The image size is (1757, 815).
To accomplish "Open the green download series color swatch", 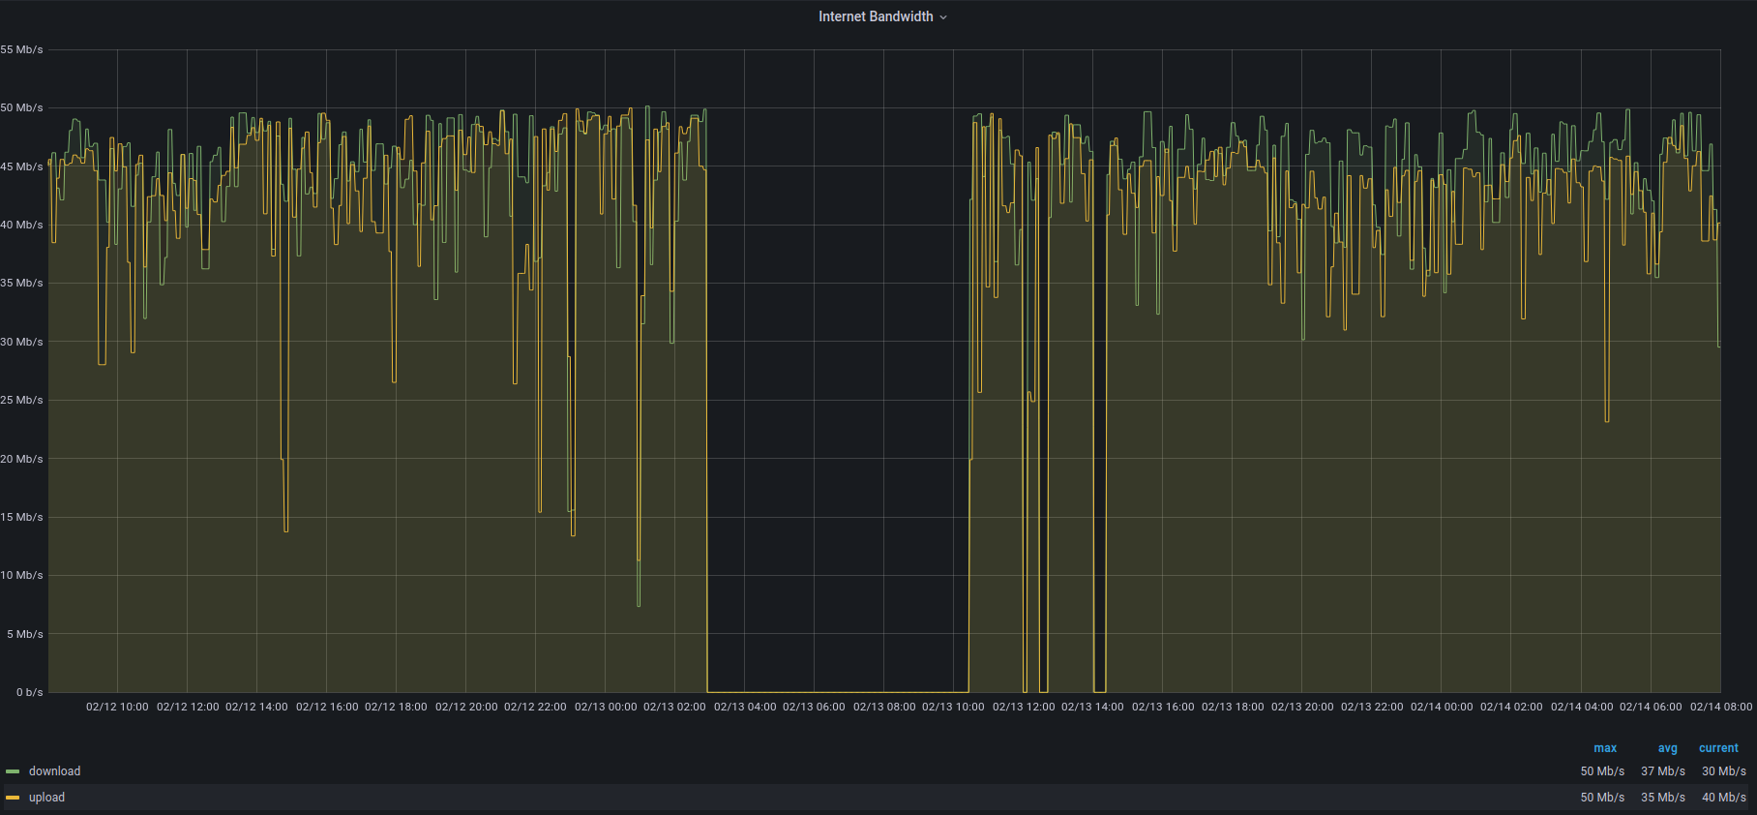I will coord(13,771).
